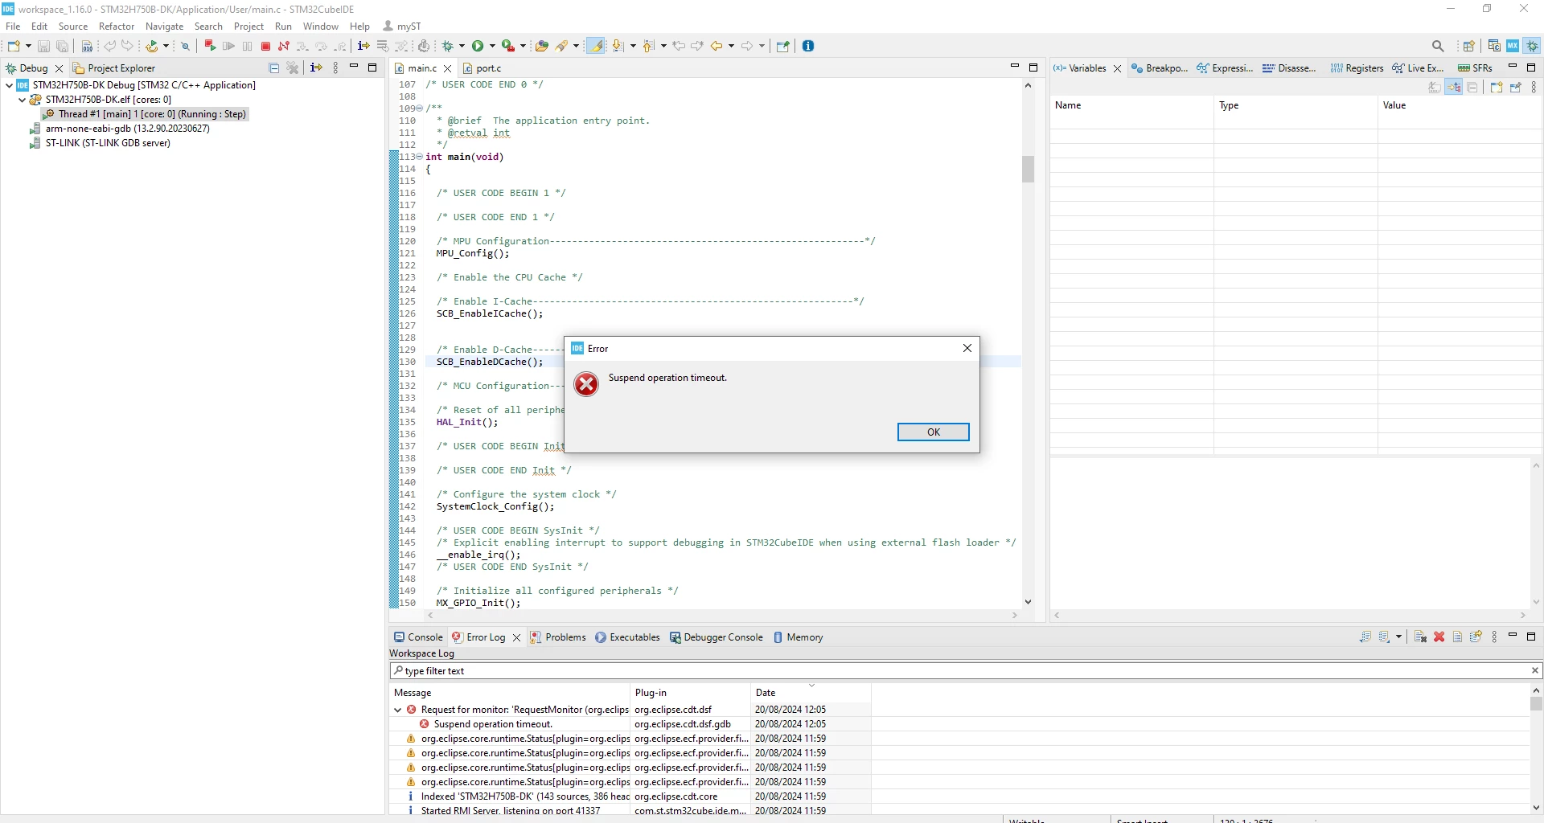The image size is (1544, 823).
Task: Switch to the Registers view tab
Action: (1357, 68)
